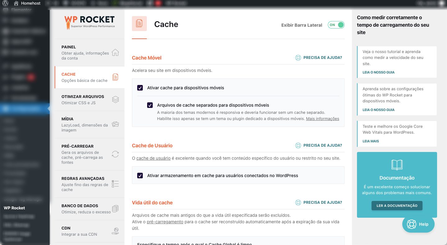This screenshot has width=447, height=245.
Task: Open the CDN tab
Action: point(89,231)
